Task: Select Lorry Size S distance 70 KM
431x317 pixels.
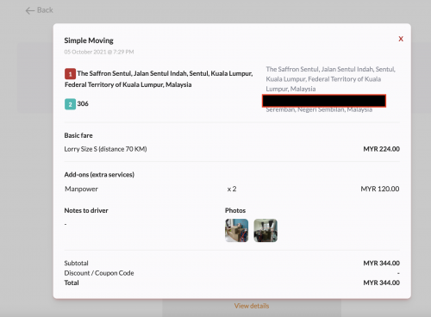Action: 105,149
